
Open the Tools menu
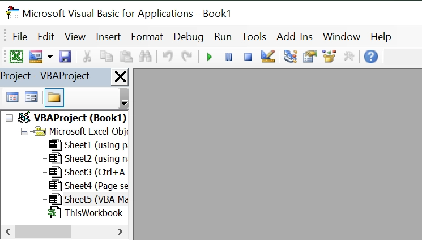click(254, 37)
